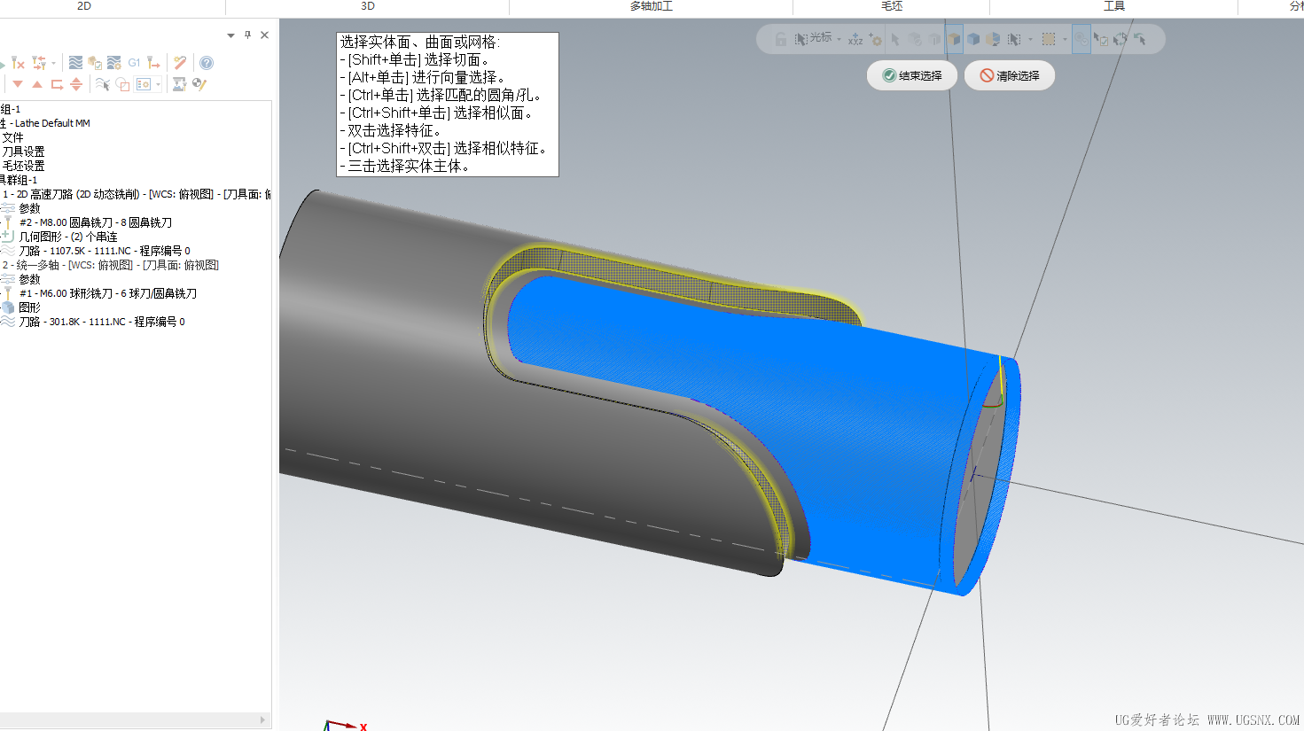This screenshot has height=731, width=1304.
Task: Open the dropdown next to the list-with-gear icon
Action: pos(158,84)
